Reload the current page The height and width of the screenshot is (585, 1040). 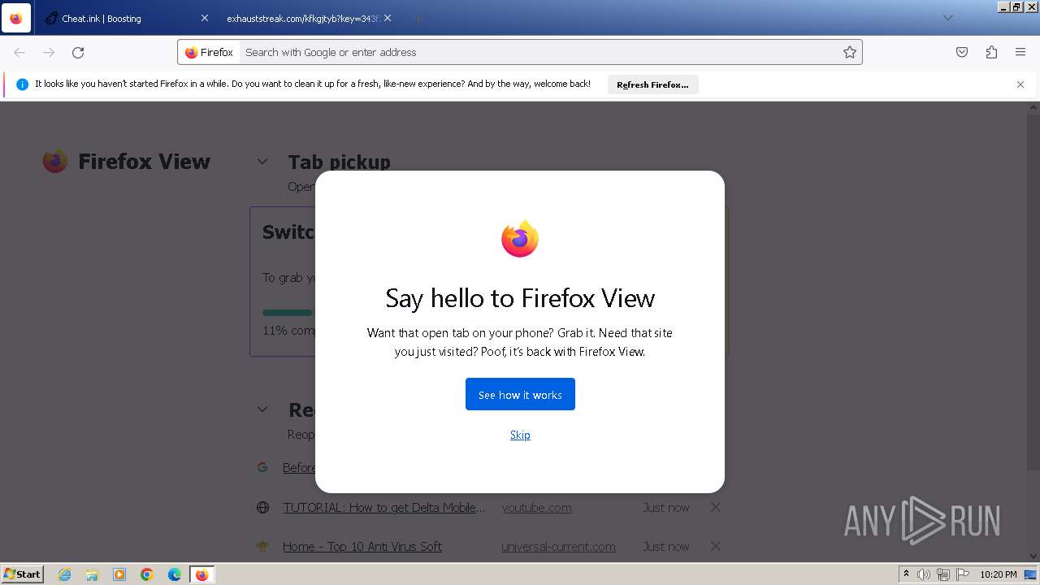click(78, 52)
